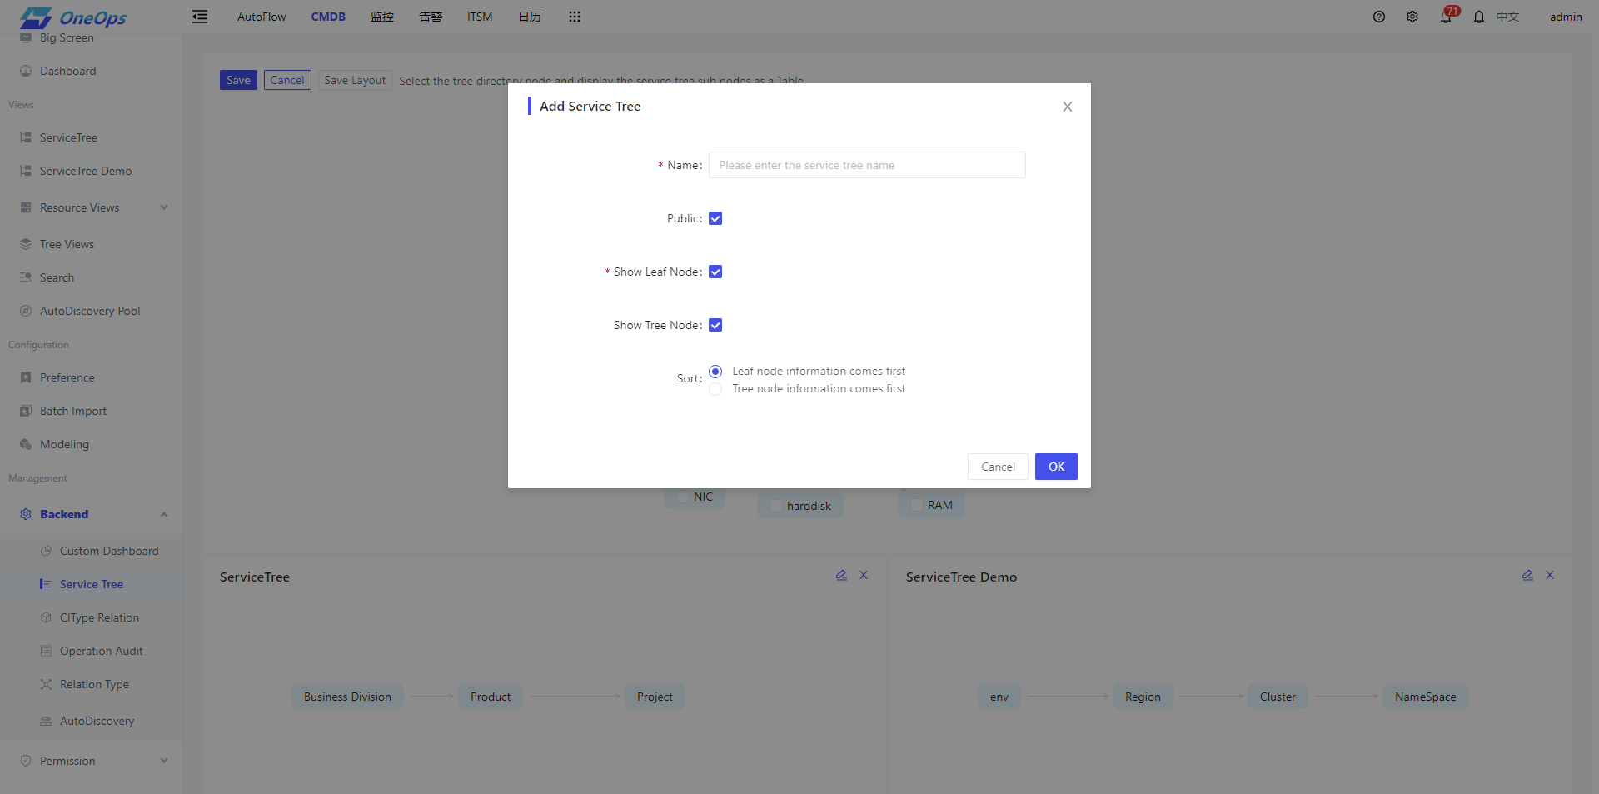
Task: Open notifications bell with red badge
Action: (1447, 16)
